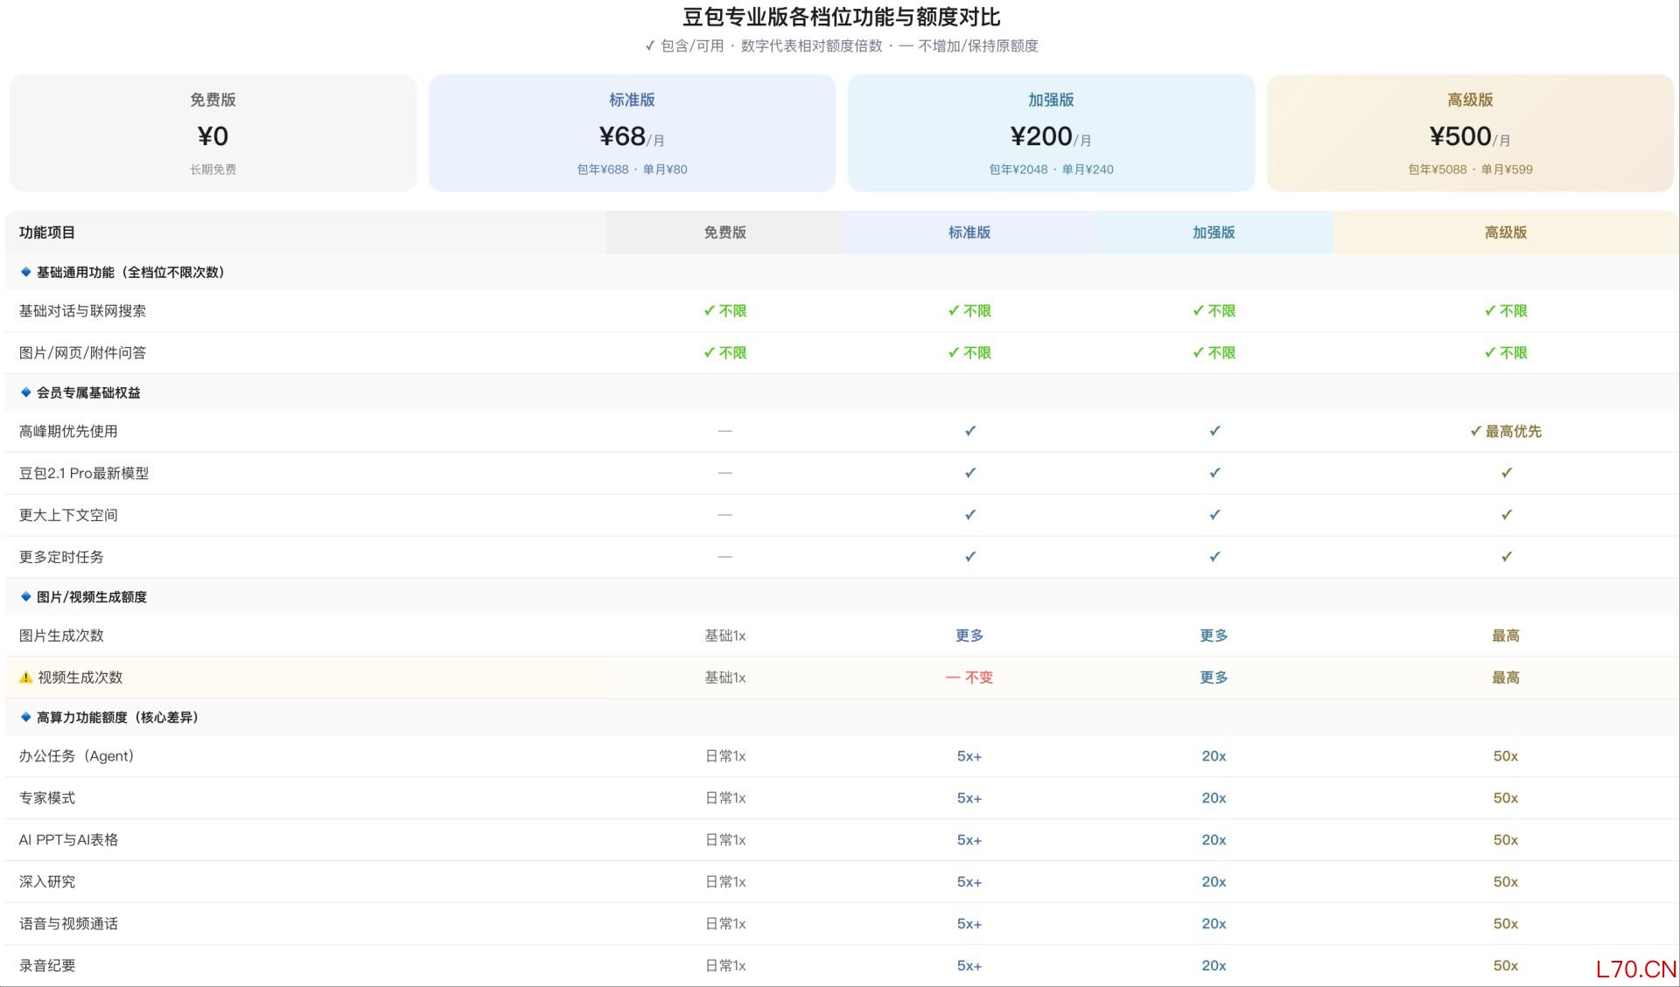This screenshot has width=1680, height=987.
Task: Click the page title 豆包专业版各档位功能与额度对比
Action: [x=841, y=17]
